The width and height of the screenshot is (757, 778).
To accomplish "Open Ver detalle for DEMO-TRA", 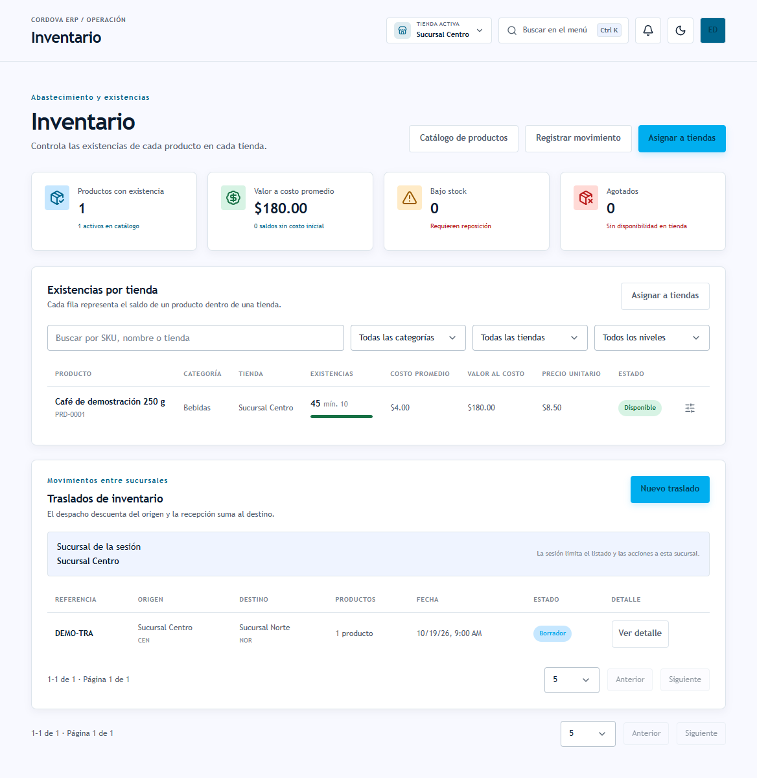I will (640, 634).
